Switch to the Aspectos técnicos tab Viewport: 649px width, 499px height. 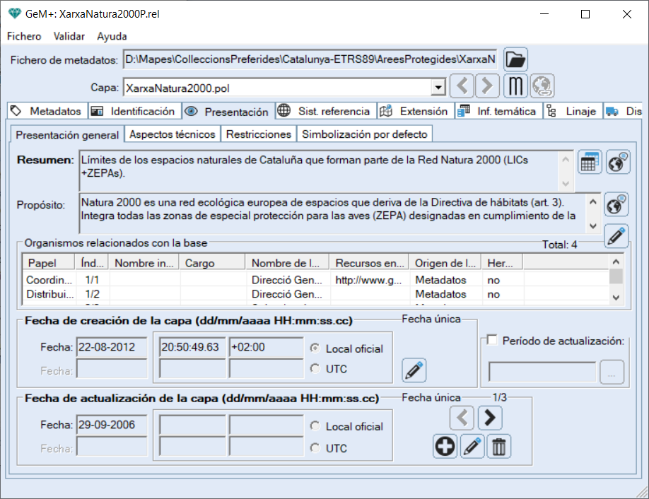173,134
